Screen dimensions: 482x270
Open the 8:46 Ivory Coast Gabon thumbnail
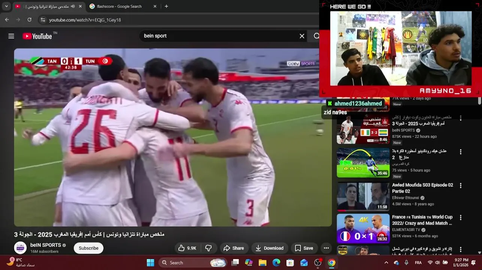pos(363,129)
